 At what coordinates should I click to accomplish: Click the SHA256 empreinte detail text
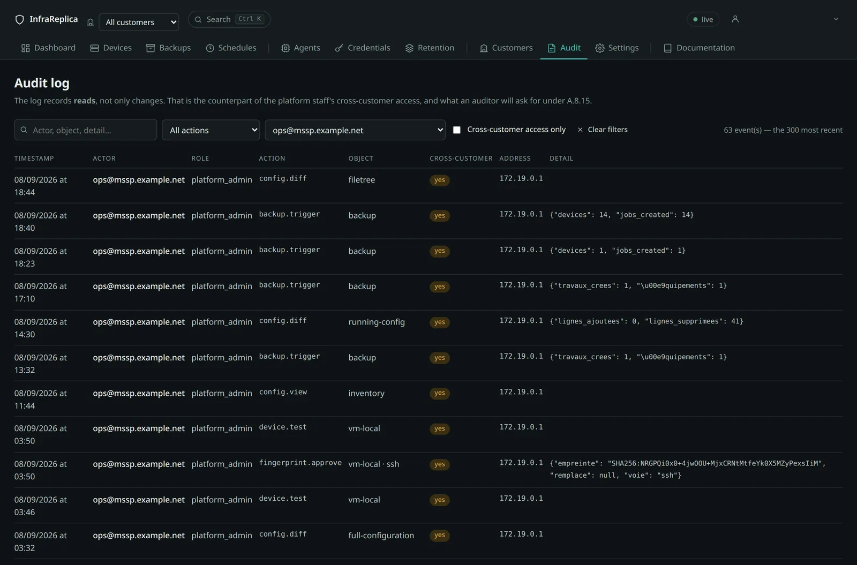coord(688,469)
